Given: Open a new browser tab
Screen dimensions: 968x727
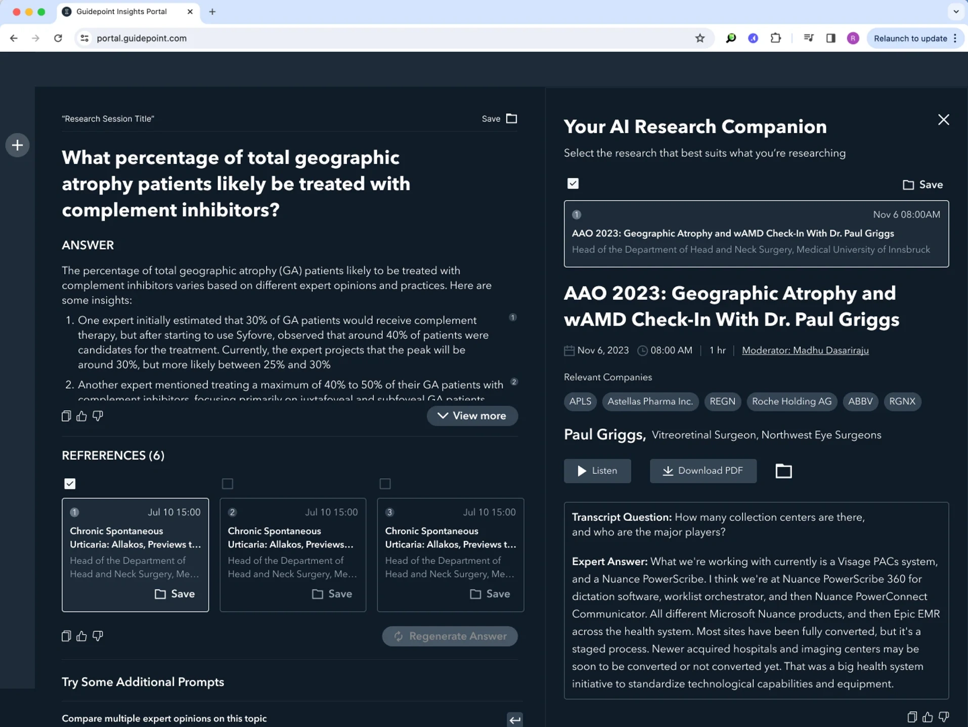Looking at the screenshot, I should click(212, 12).
